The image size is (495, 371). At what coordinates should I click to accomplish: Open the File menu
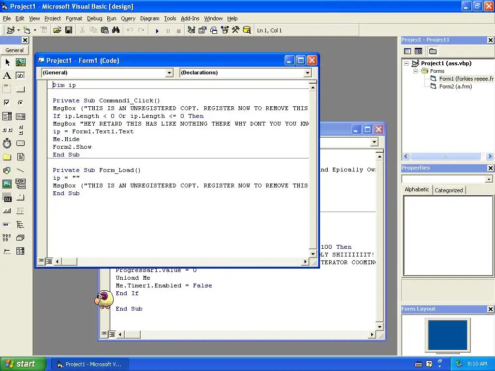click(7, 18)
